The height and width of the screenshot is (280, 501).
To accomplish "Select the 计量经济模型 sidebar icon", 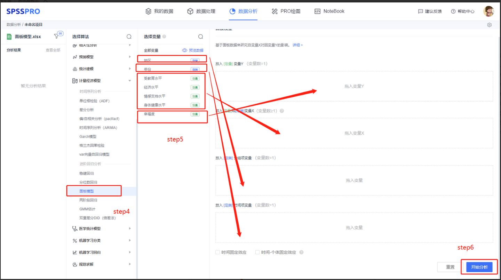I will (75, 80).
